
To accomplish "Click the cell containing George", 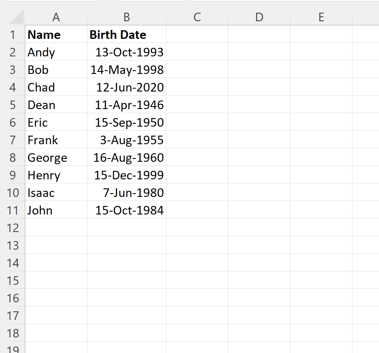I will [x=56, y=158].
